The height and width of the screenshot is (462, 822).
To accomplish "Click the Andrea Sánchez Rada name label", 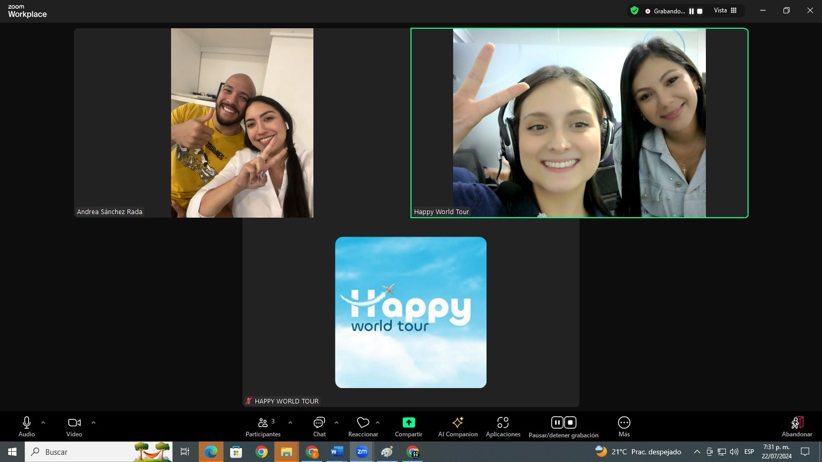I will click(109, 211).
